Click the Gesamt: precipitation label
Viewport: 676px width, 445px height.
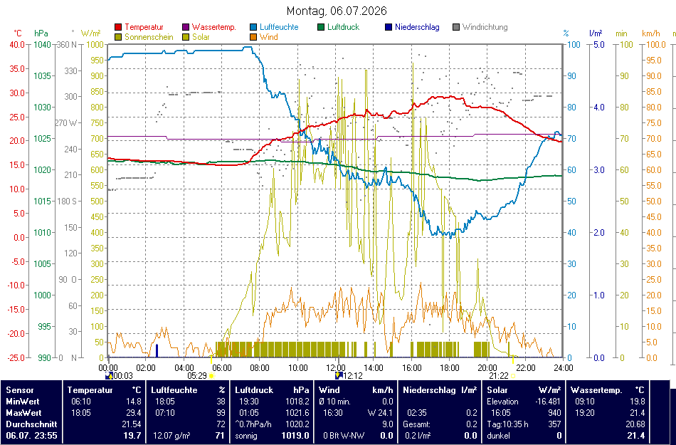[x=417, y=424]
